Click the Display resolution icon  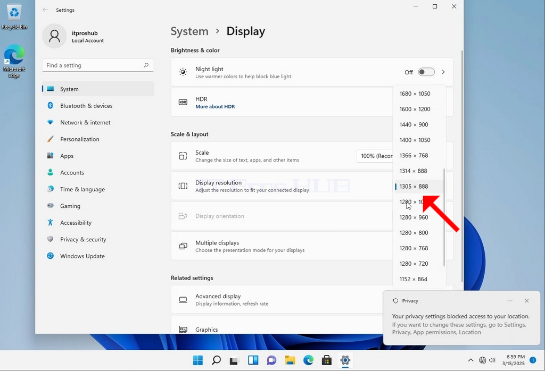coord(183,186)
